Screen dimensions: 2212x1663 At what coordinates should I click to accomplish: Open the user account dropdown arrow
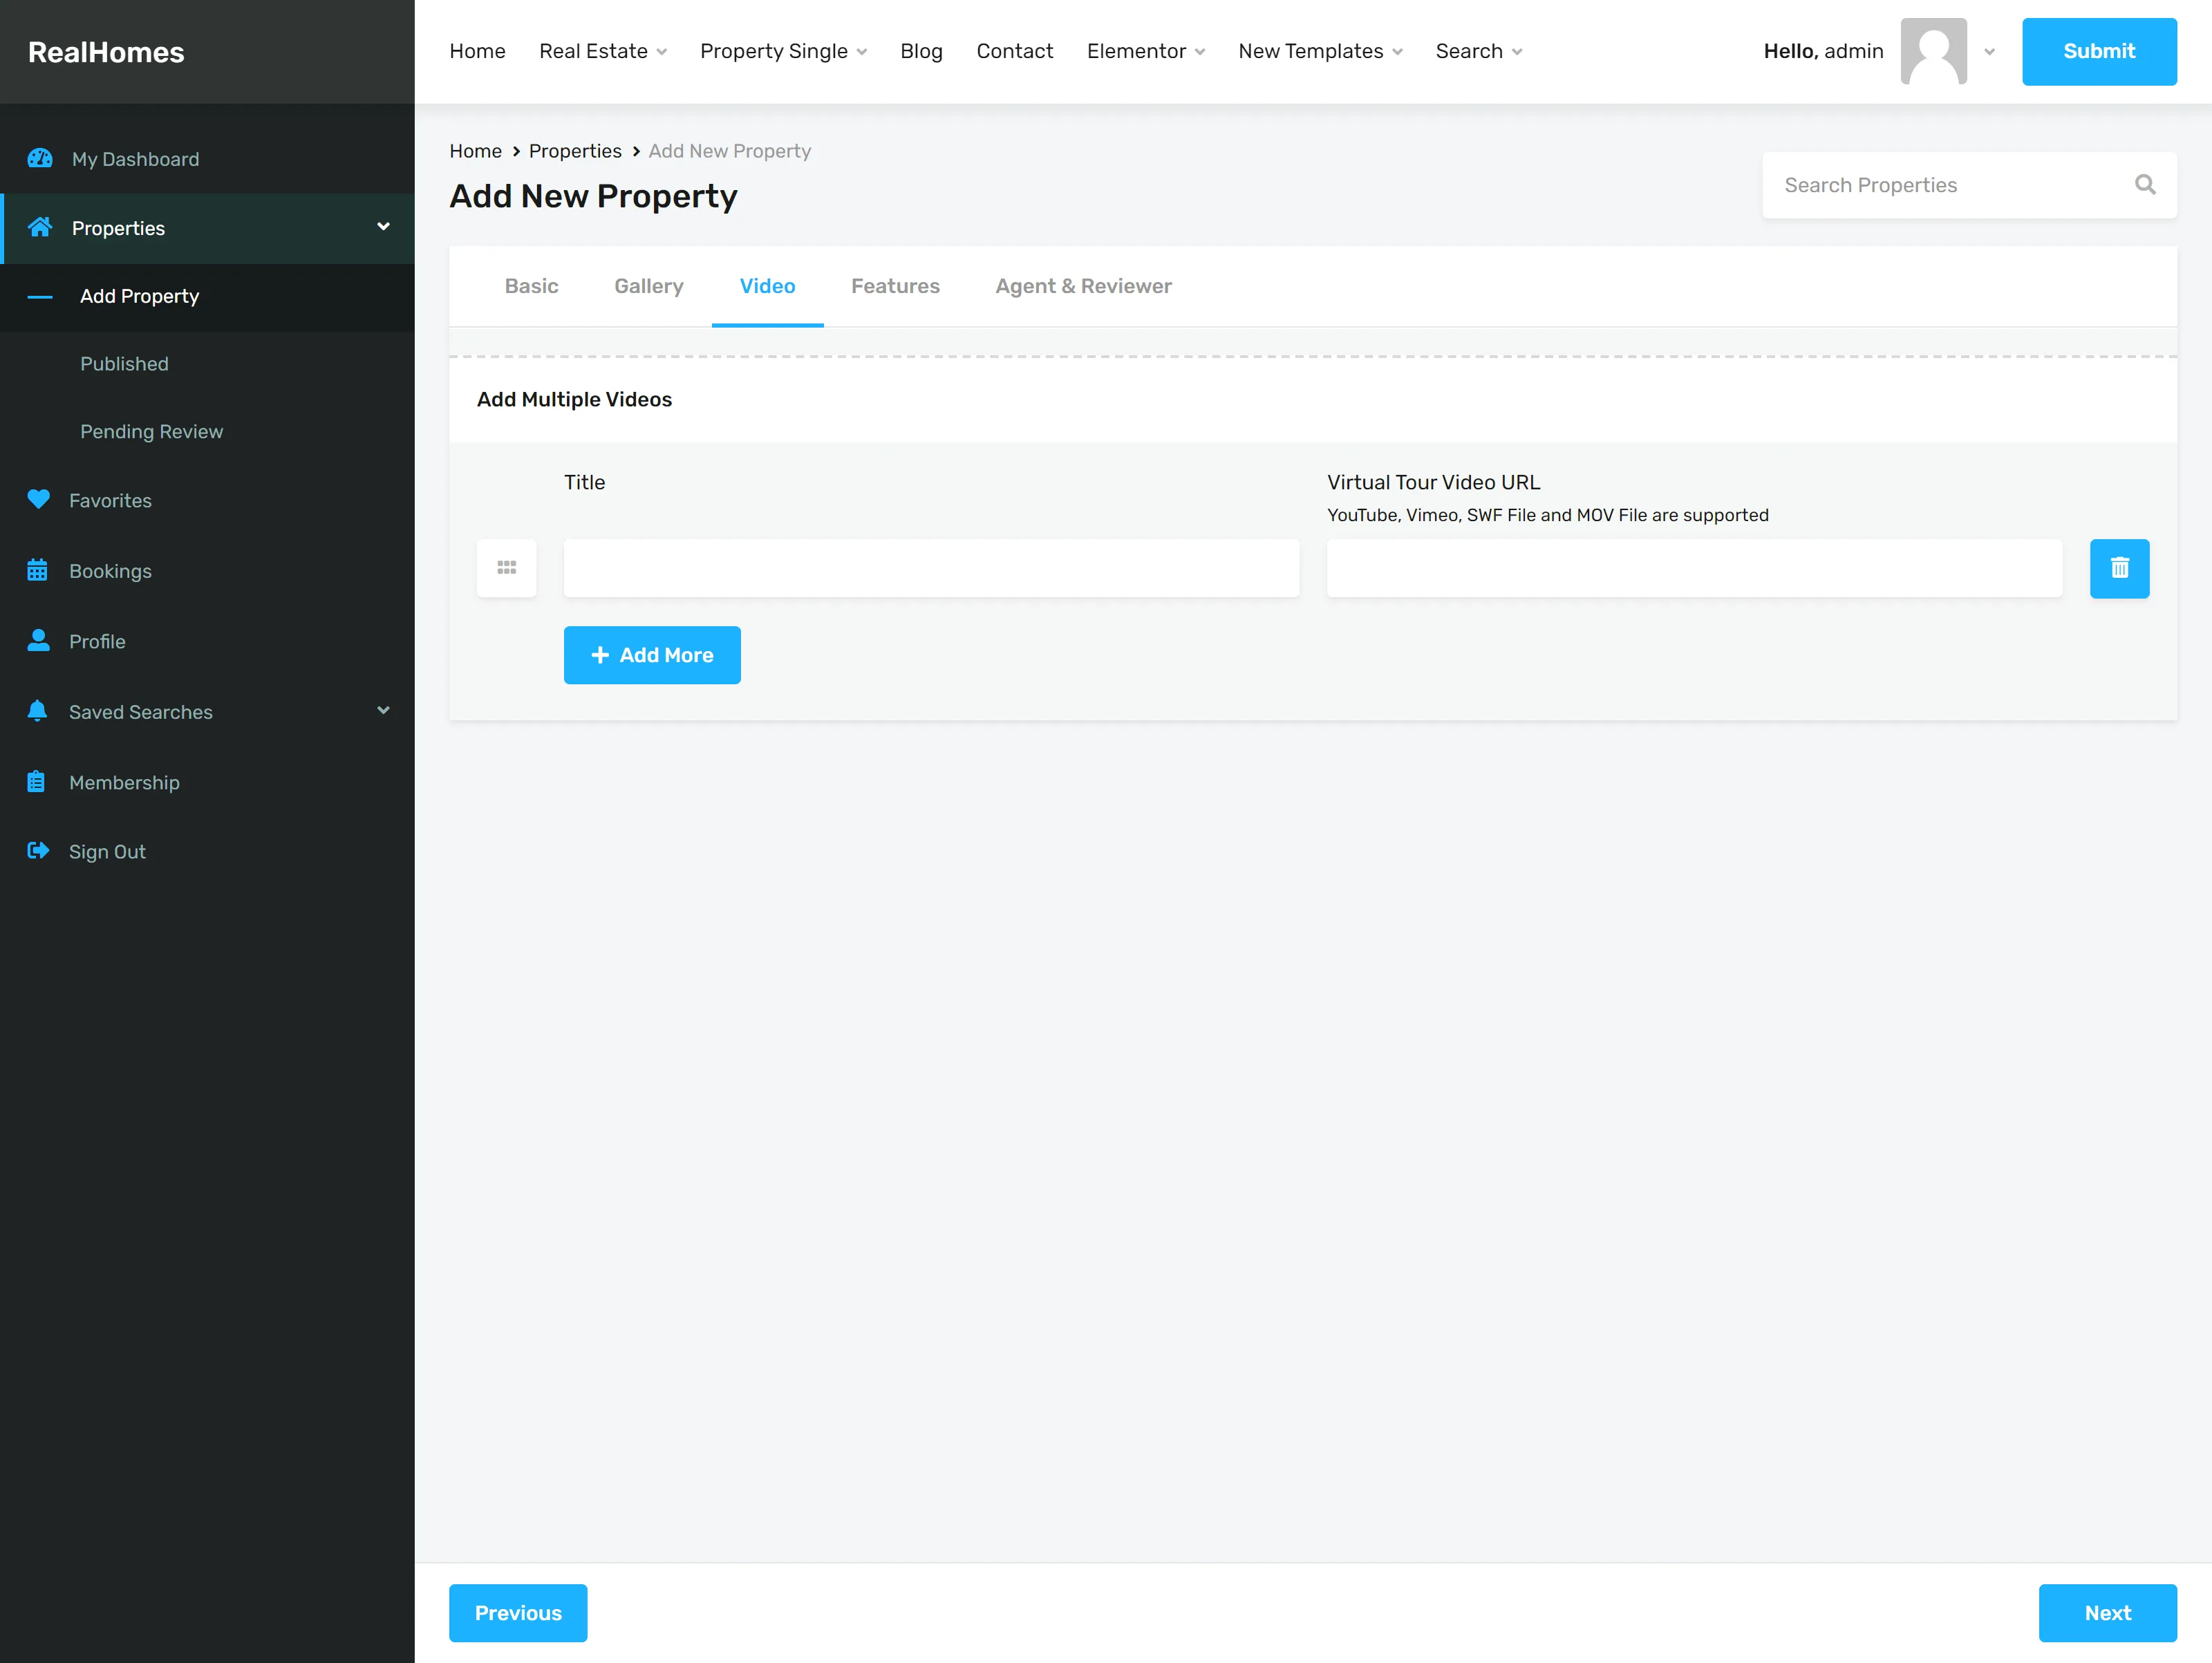1989,52
